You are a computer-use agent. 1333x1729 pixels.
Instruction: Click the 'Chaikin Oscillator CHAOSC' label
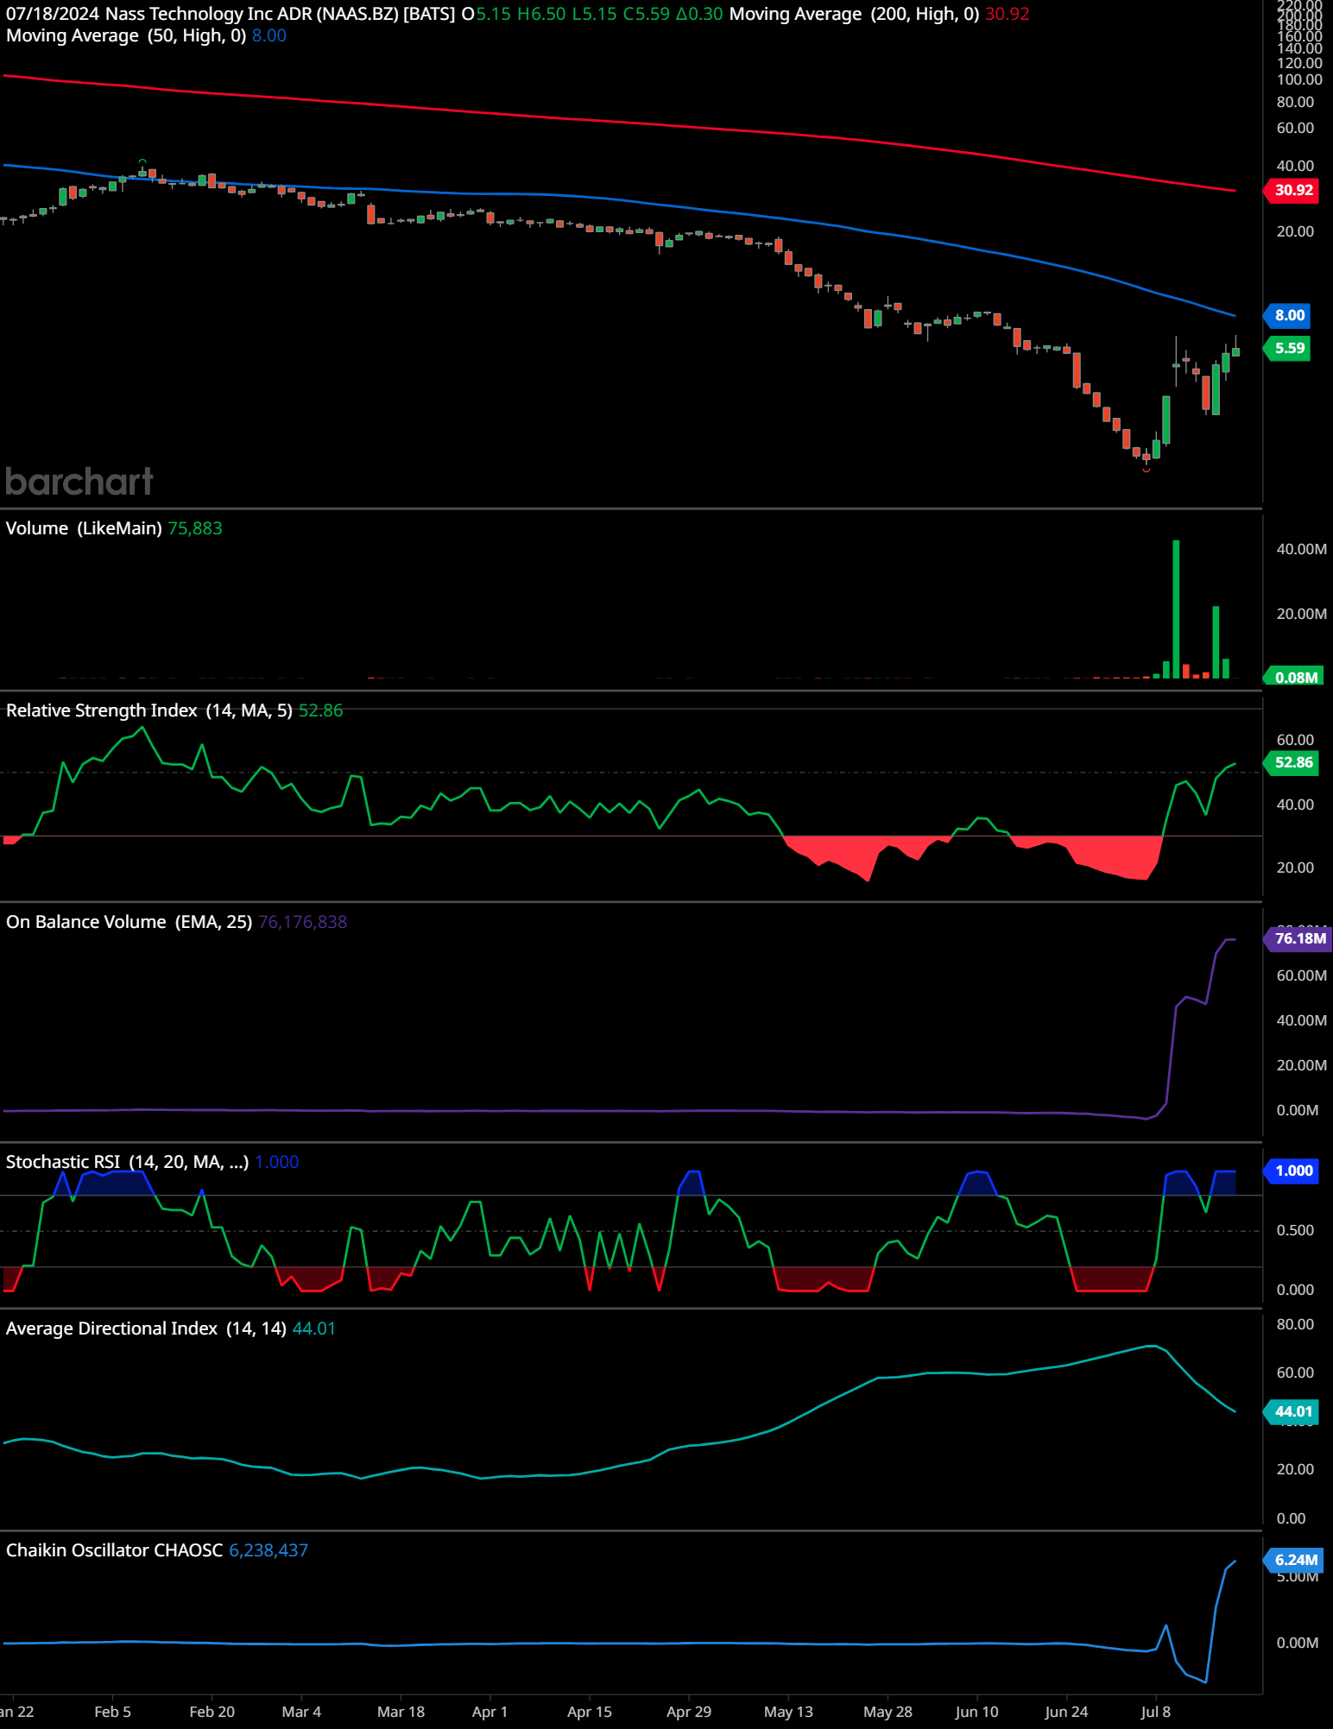pyautogui.click(x=115, y=1550)
